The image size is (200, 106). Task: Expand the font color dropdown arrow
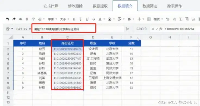104,19
